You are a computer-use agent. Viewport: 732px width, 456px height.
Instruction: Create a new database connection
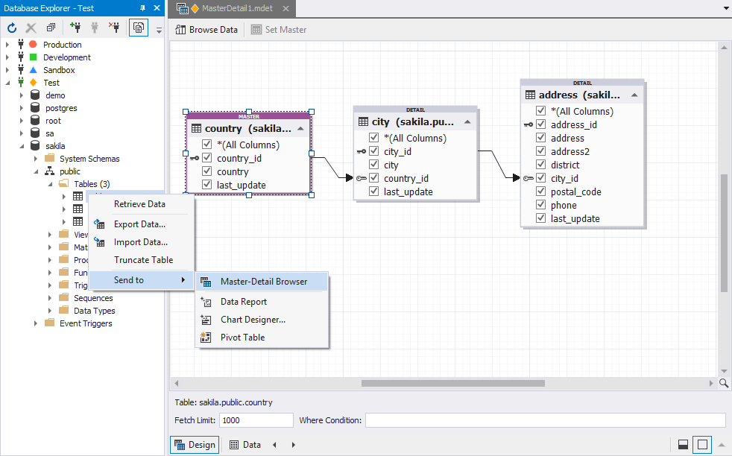pos(77,28)
